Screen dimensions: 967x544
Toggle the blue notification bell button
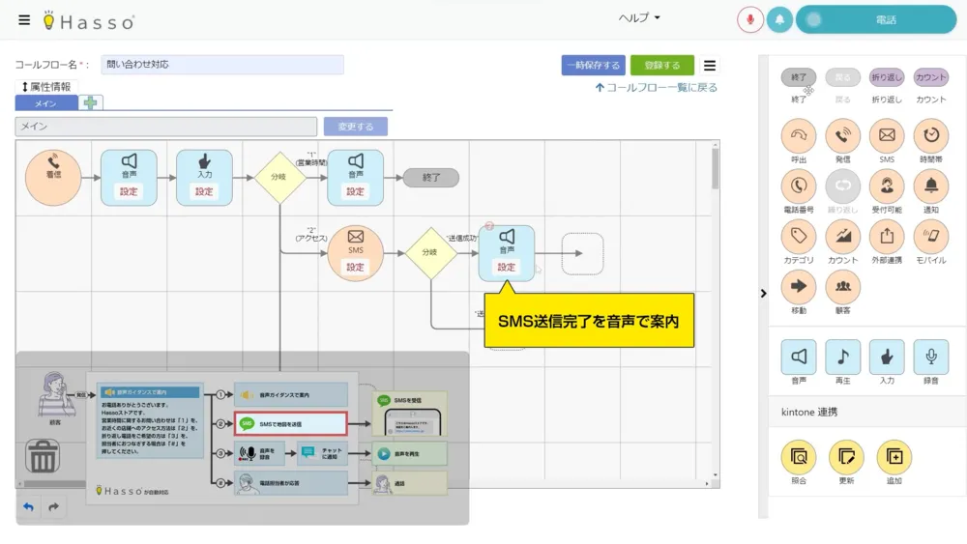coord(779,19)
